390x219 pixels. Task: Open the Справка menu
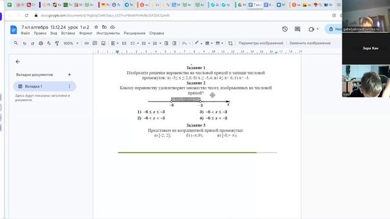157,33
